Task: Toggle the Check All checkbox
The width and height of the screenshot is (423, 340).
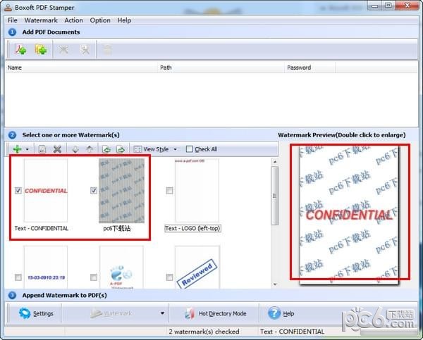Action: [x=190, y=149]
